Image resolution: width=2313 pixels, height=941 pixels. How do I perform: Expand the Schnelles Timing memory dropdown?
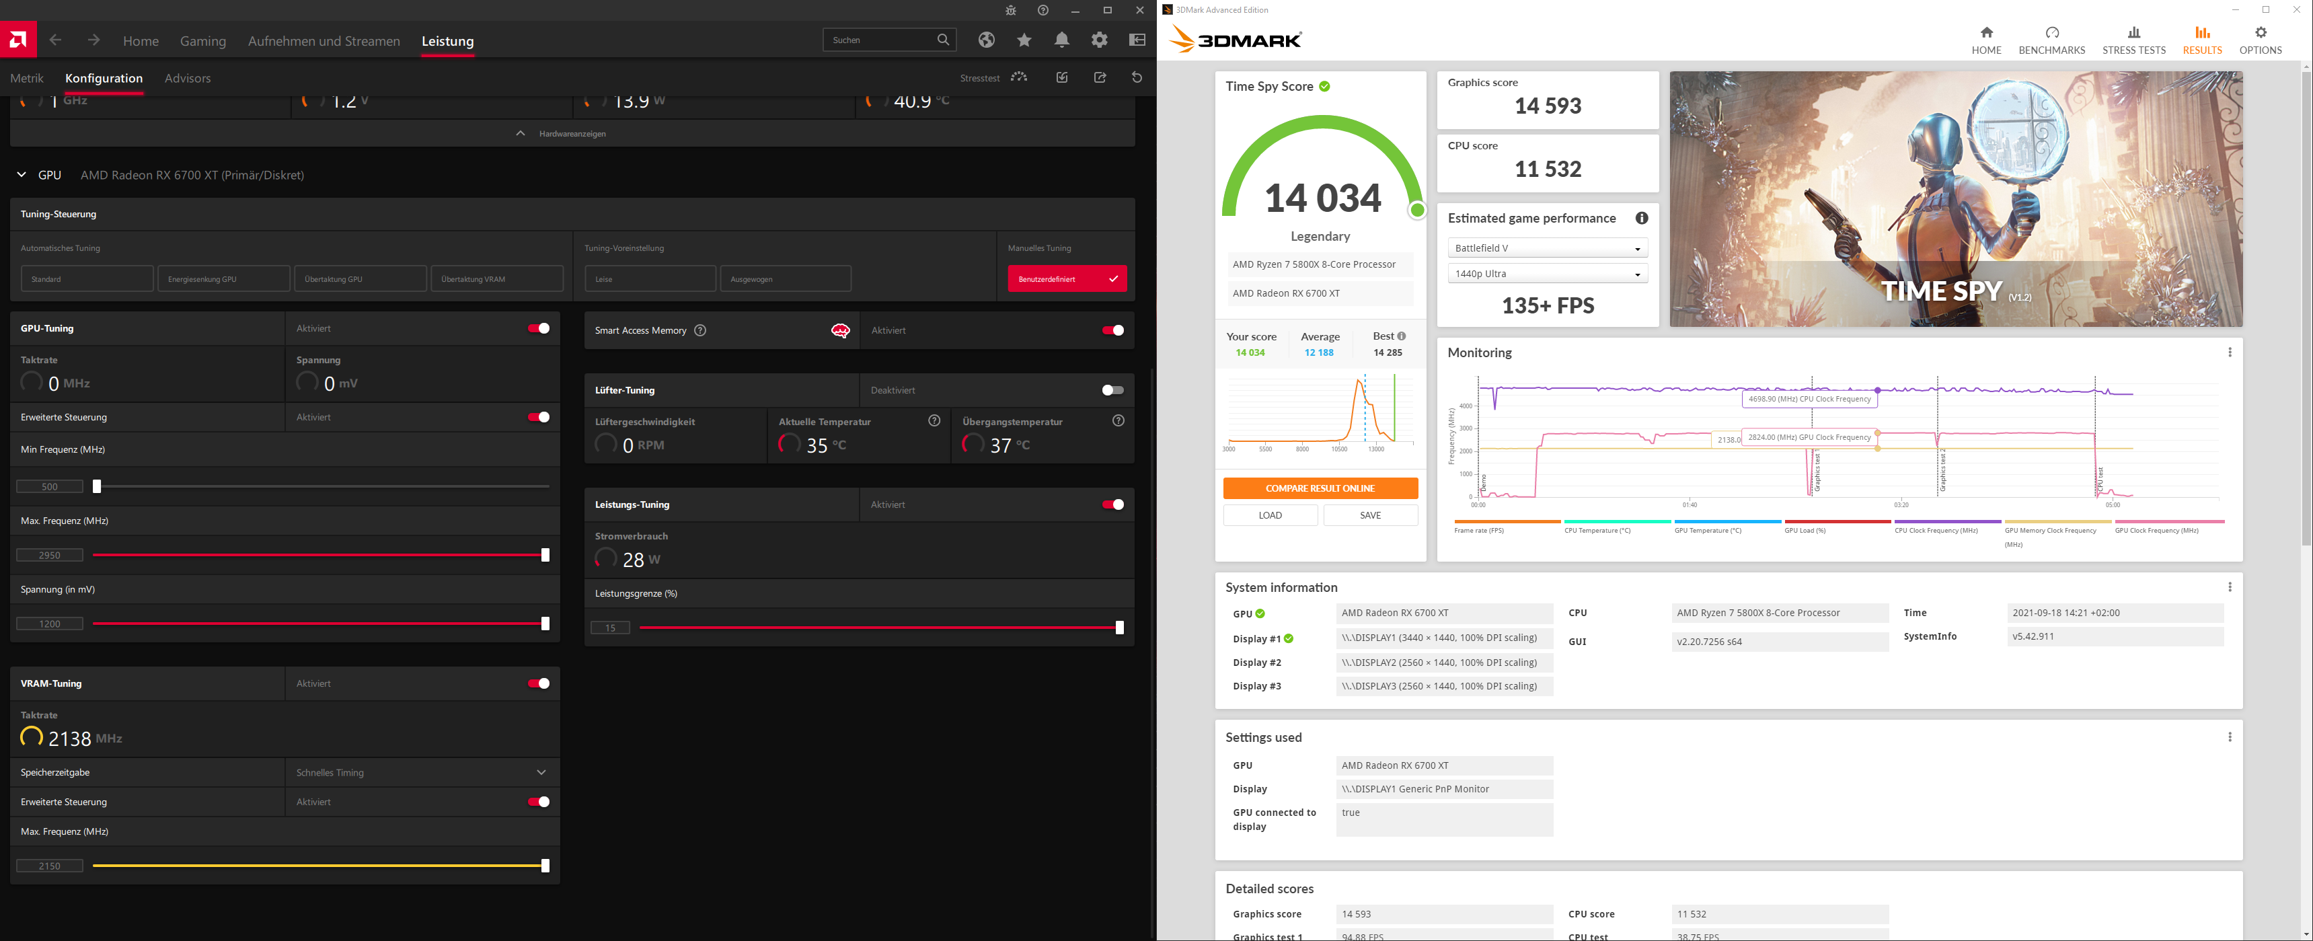(422, 772)
